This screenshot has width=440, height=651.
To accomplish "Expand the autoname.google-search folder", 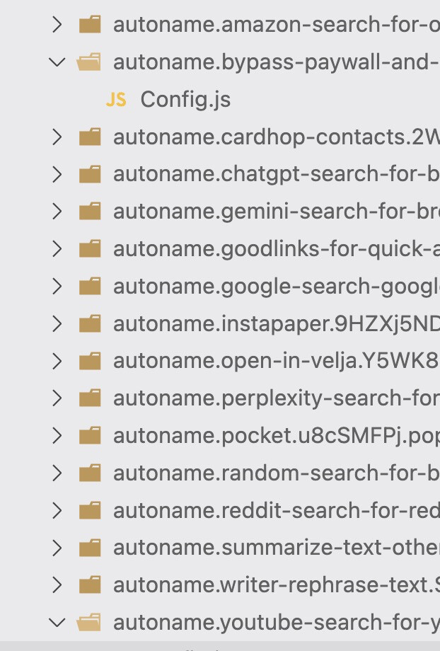I will [57, 287].
